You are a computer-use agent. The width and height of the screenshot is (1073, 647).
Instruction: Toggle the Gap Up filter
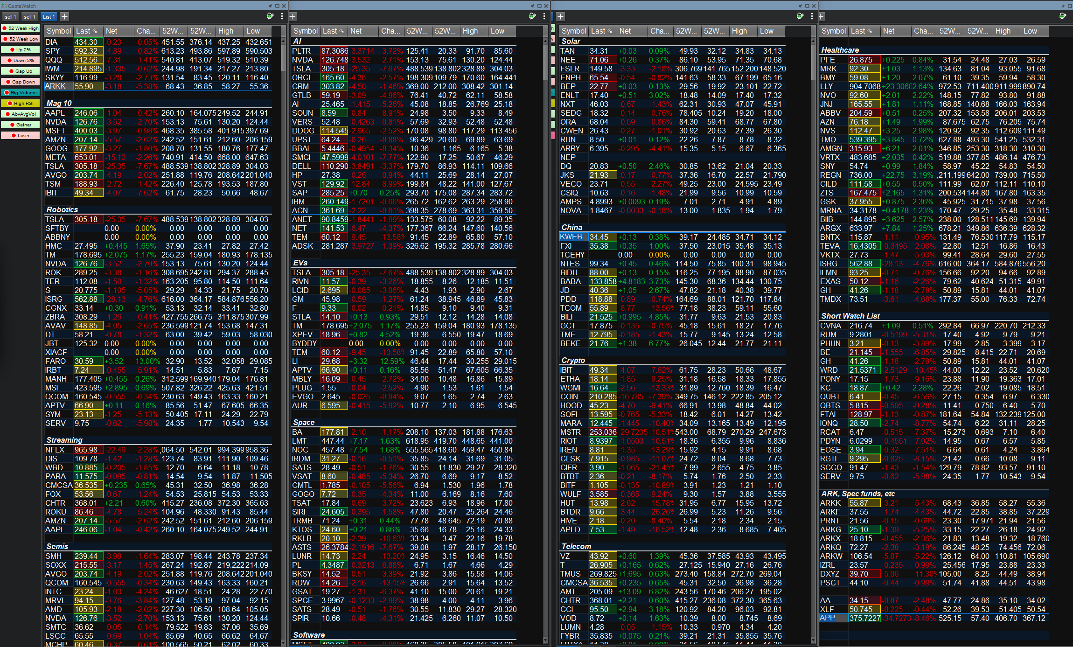(21, 71)
